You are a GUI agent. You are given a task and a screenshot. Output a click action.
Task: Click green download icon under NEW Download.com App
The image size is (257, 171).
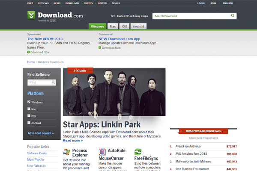pos(100,47)
